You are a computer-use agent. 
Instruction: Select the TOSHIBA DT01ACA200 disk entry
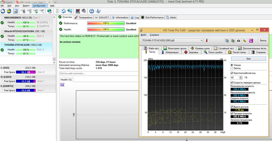click(26, 49)
